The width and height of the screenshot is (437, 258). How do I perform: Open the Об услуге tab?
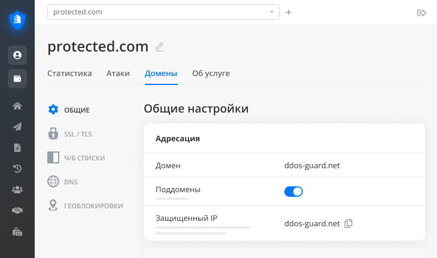click(211, 74)
